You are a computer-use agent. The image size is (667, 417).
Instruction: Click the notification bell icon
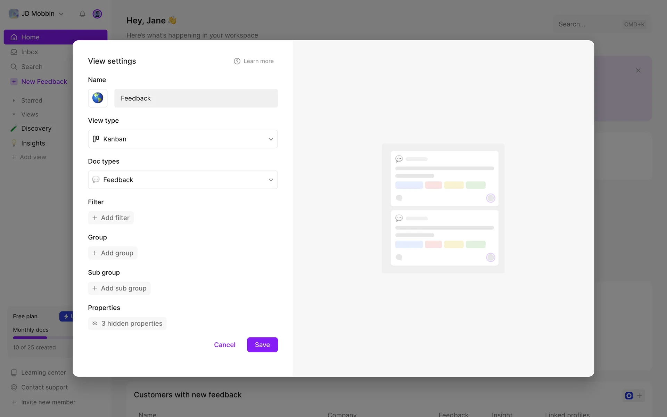pos(82,14)
